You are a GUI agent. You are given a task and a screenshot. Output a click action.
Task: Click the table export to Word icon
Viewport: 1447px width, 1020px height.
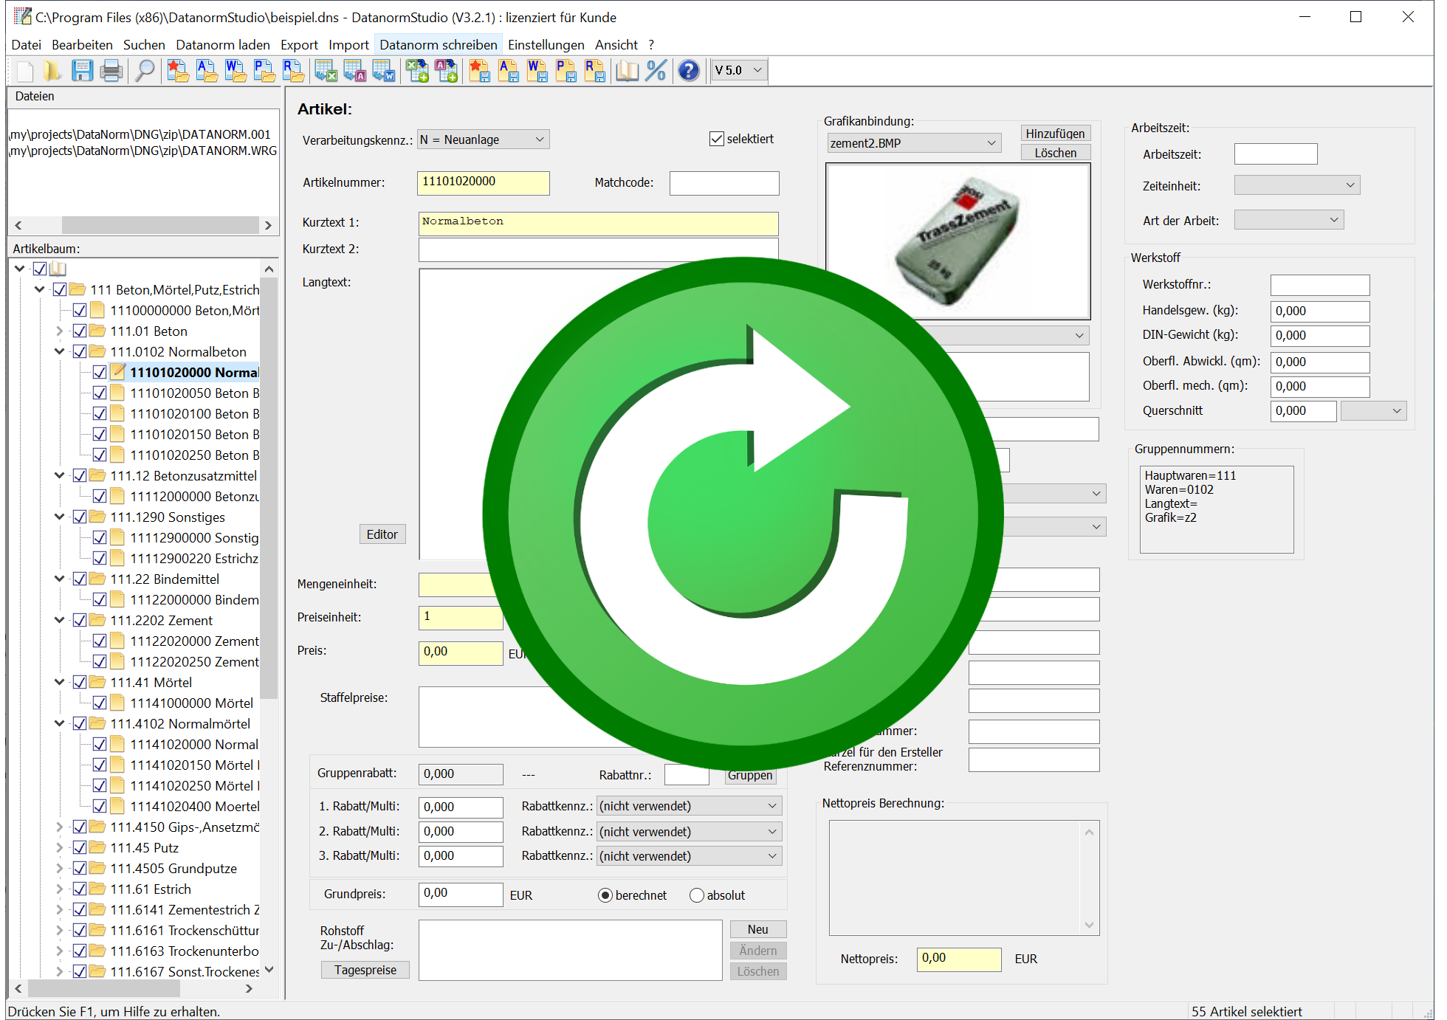click(x=383, y=71)
